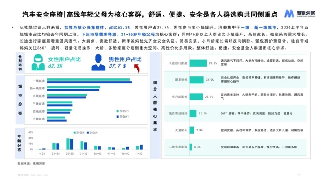The image size is (325, 183).
Task: Click the male user silhouette icon
Action: [98, 62]
